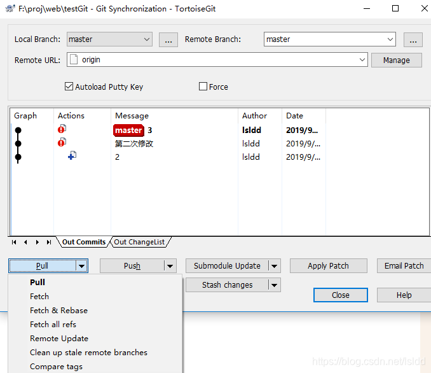The height and width of the screenshot is (373, 431).
Task: Expand the Remote URL origin dropdown
Action: [362, 60]
